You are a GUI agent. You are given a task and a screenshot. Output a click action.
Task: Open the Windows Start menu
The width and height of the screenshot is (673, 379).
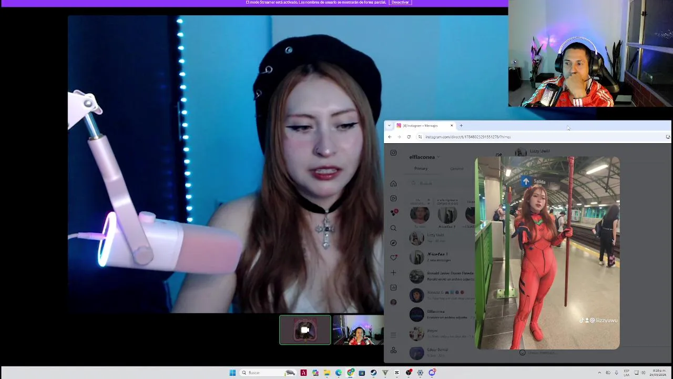[232, 373]
